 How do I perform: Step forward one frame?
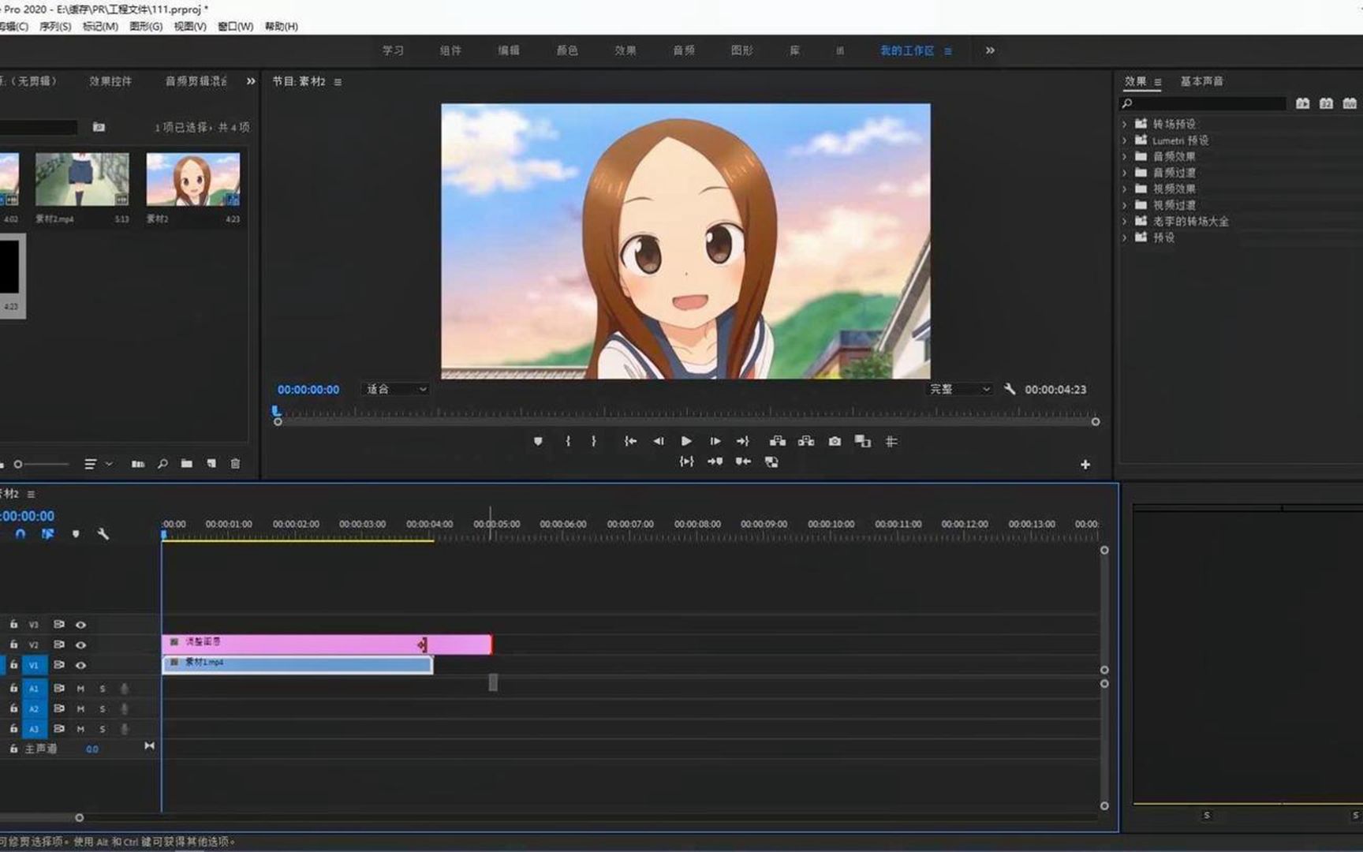click(715, 441)
